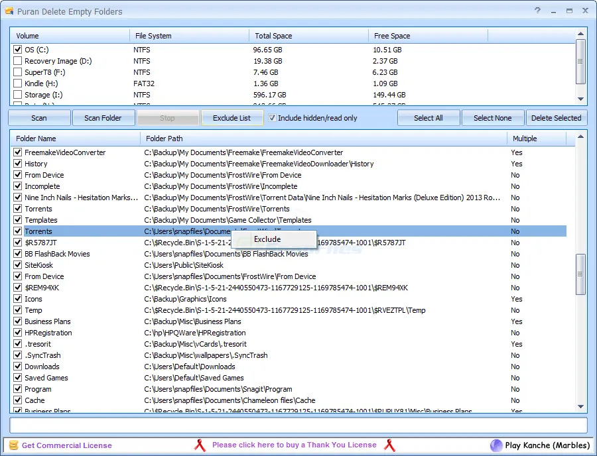This screenshot has width=597, height=456.
Task: Uncheck the HPRegistration folder checkbox
Action: coord(17,333)
